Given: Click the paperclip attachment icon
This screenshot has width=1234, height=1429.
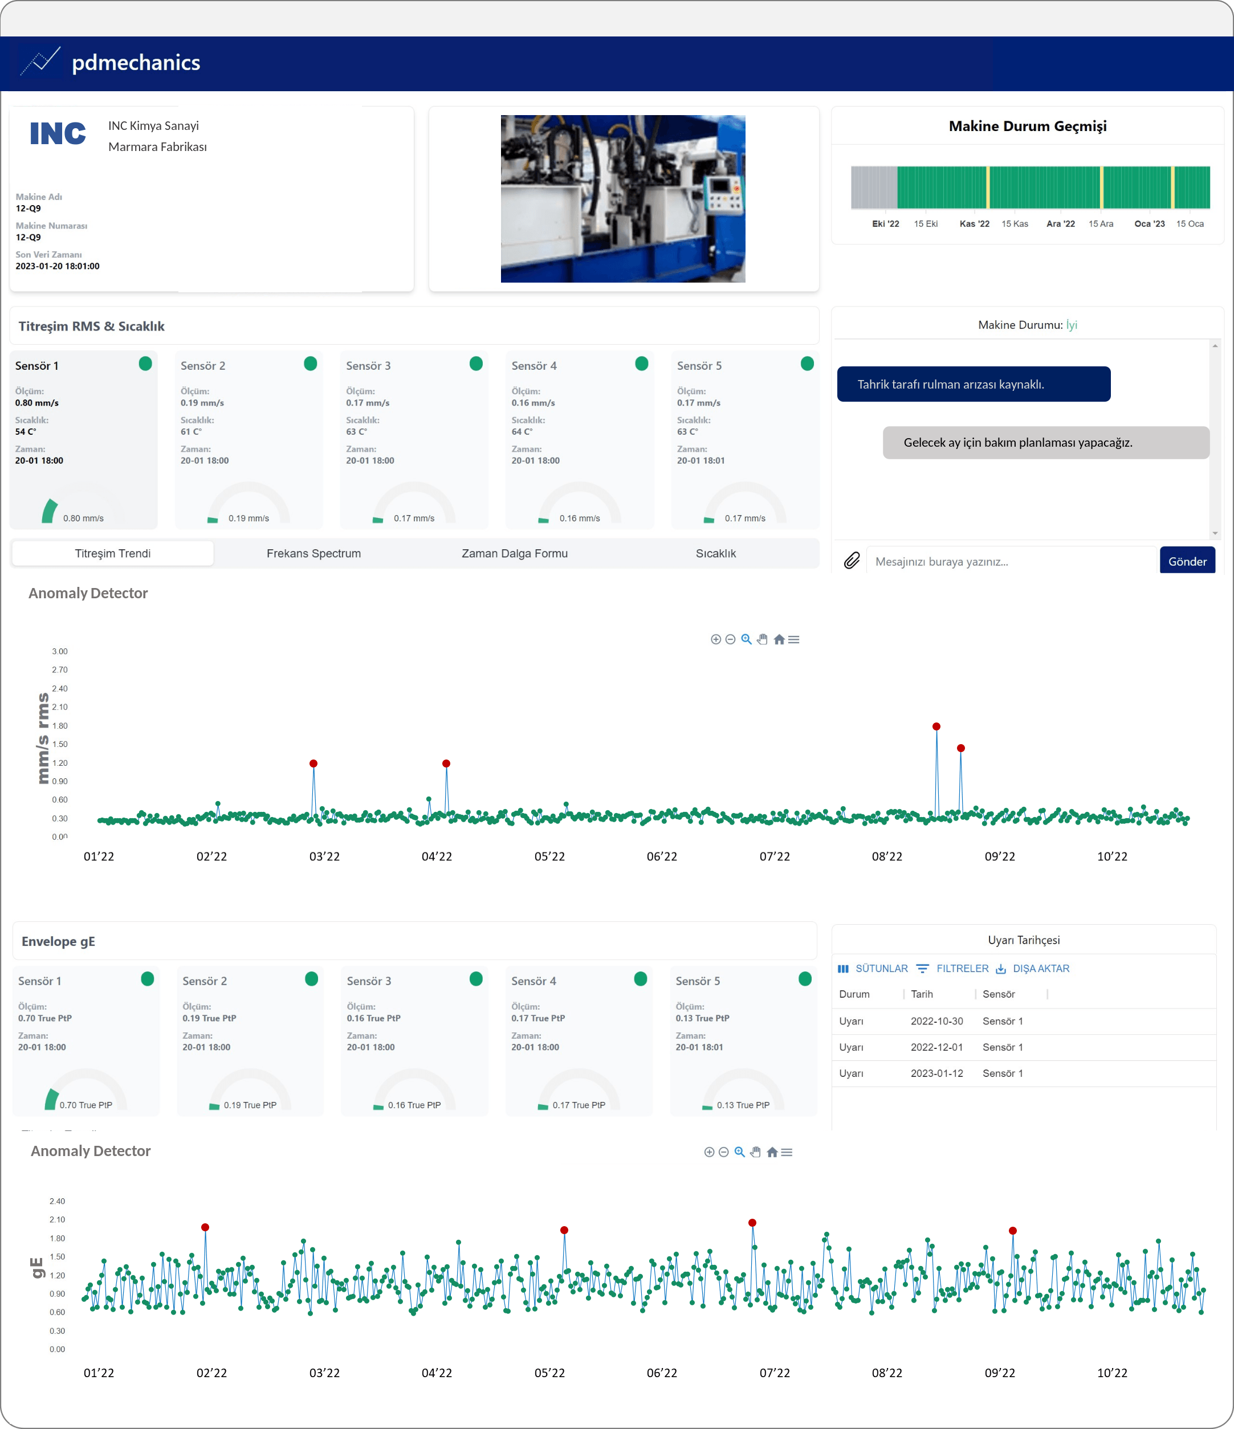Looking at the screenshot, I should [852, 561].
